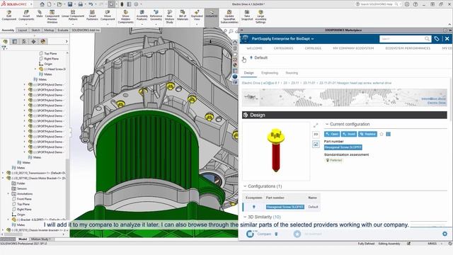Screen dimensions: 453x255
Task: Open DisplayManager appearance tab icon
Action: [x=43, y=42]
